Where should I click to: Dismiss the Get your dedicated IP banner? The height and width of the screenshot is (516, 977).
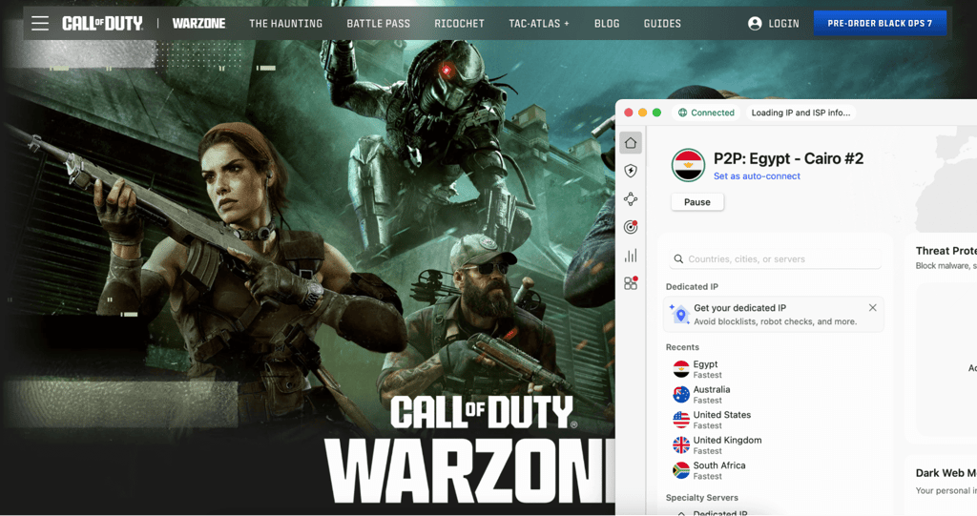pyautogui.click(x=872, y=308)
